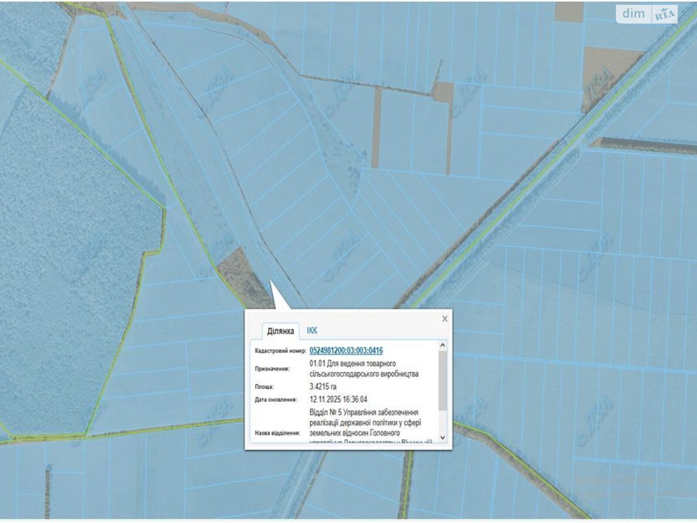Click the dim.RIA logo watermark
Viewport: 697px width, 523px height.
click(x=646, y=14)
